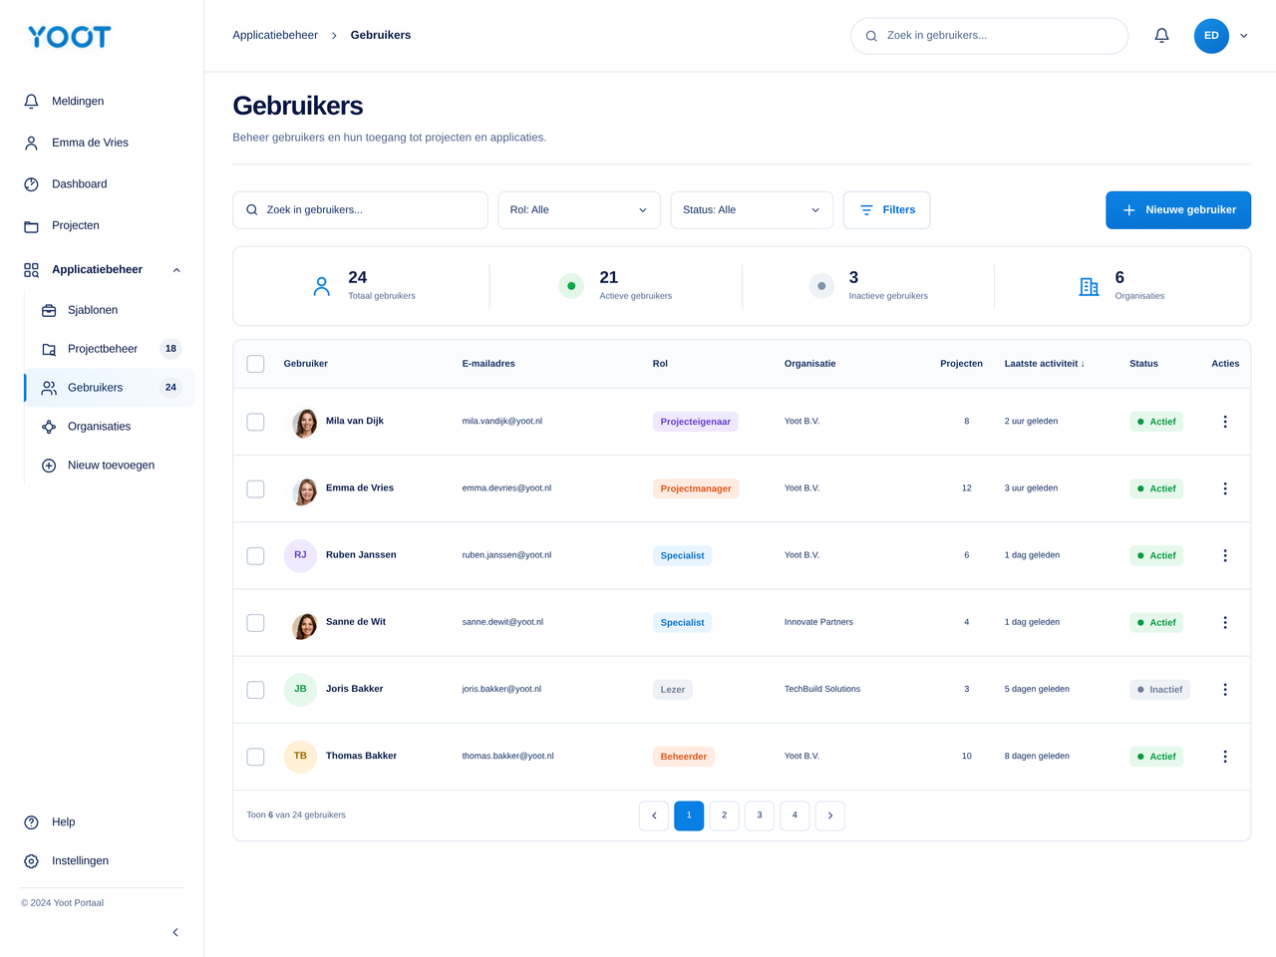Select checkbox for Emma de Vries row
The width and height of the screenshot is (1276, 957).
pyautogui.click(x=255, y=488)
